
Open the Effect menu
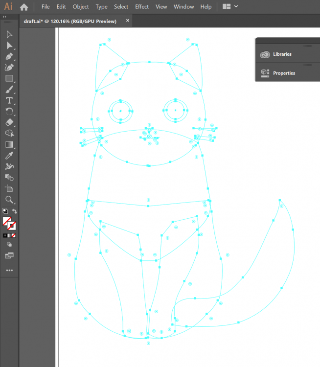[142, 7]
